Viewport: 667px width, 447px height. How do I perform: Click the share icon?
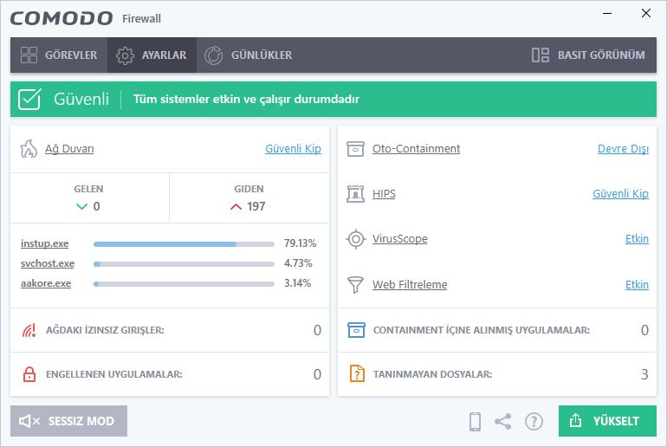point(503,422)
